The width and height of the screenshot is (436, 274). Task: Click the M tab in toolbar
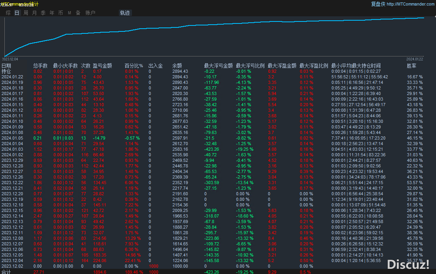70,13
